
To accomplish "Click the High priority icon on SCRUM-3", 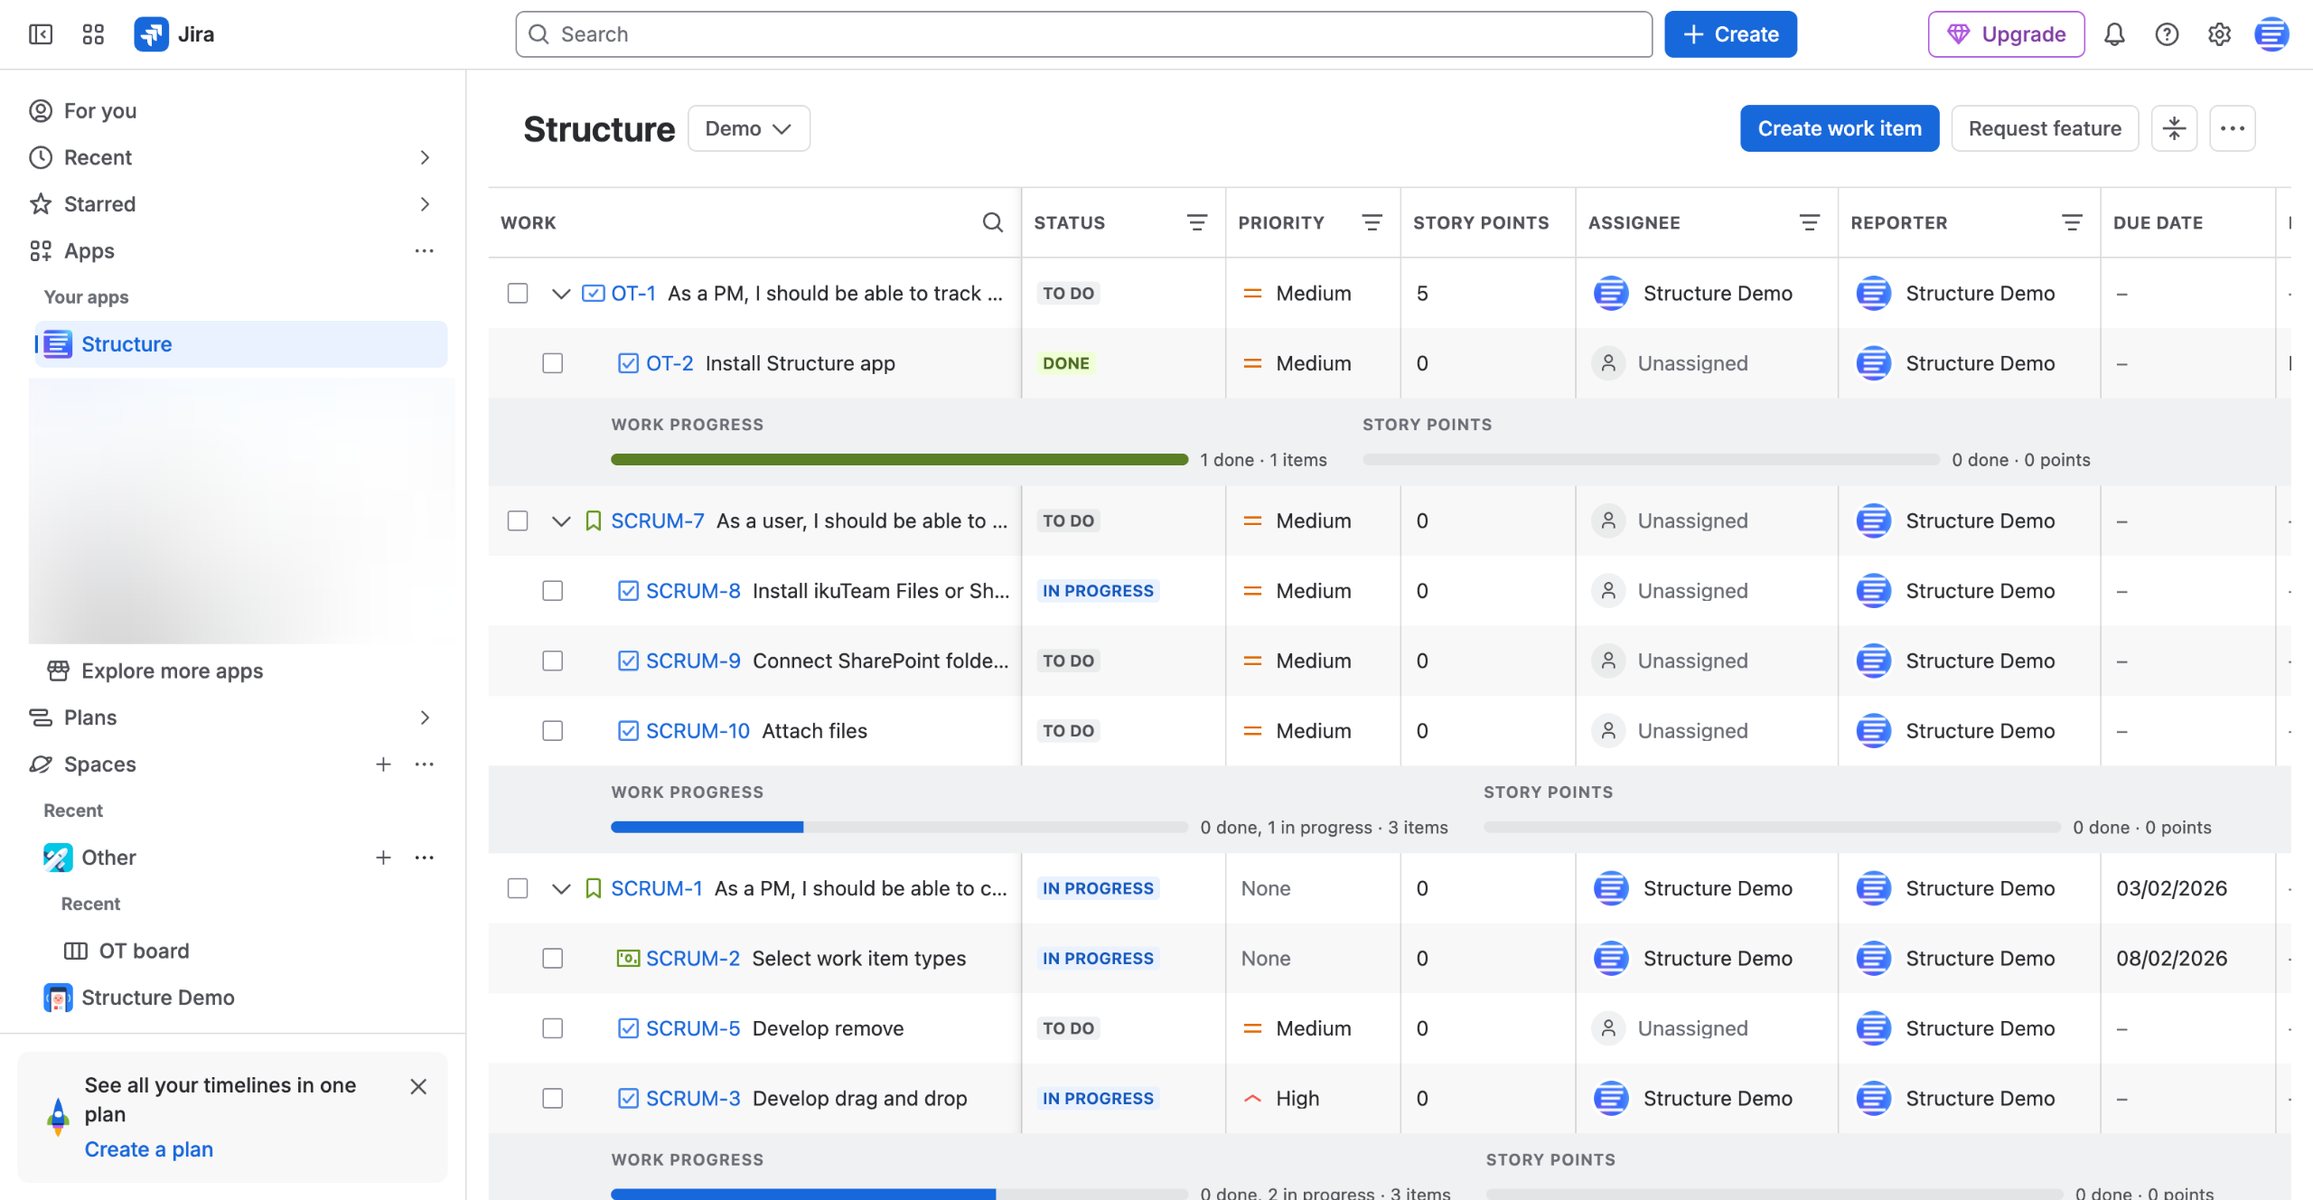I will pos(1252,1099).
